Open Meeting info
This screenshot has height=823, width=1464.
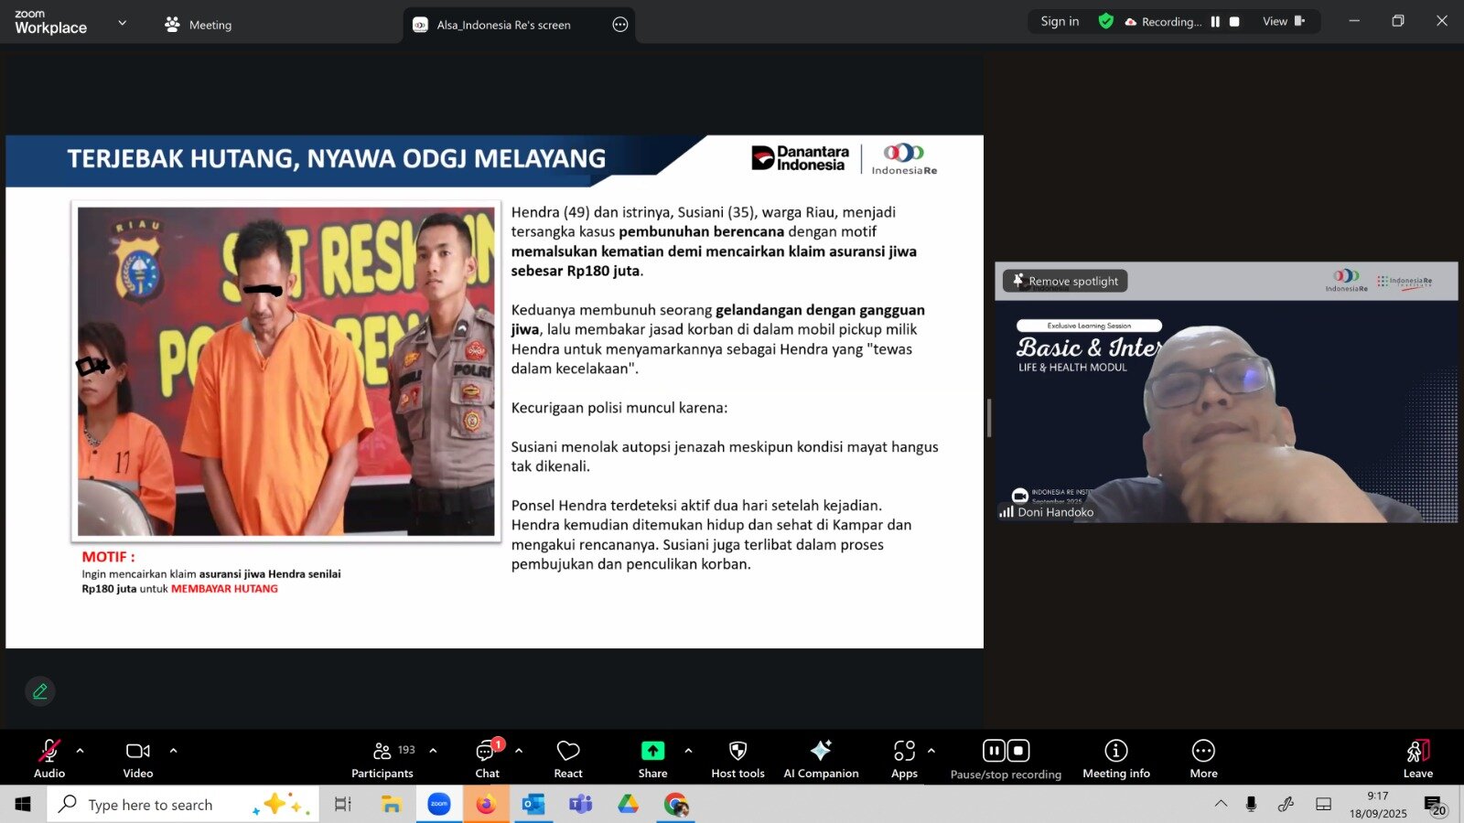[1115, 759]
